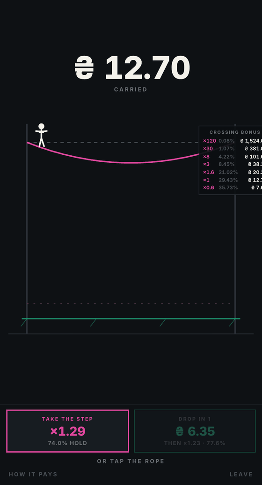Select the ×0.6 crossing bonus row
The width and height of the screenshot is (262, 485).
pos(233,188)
